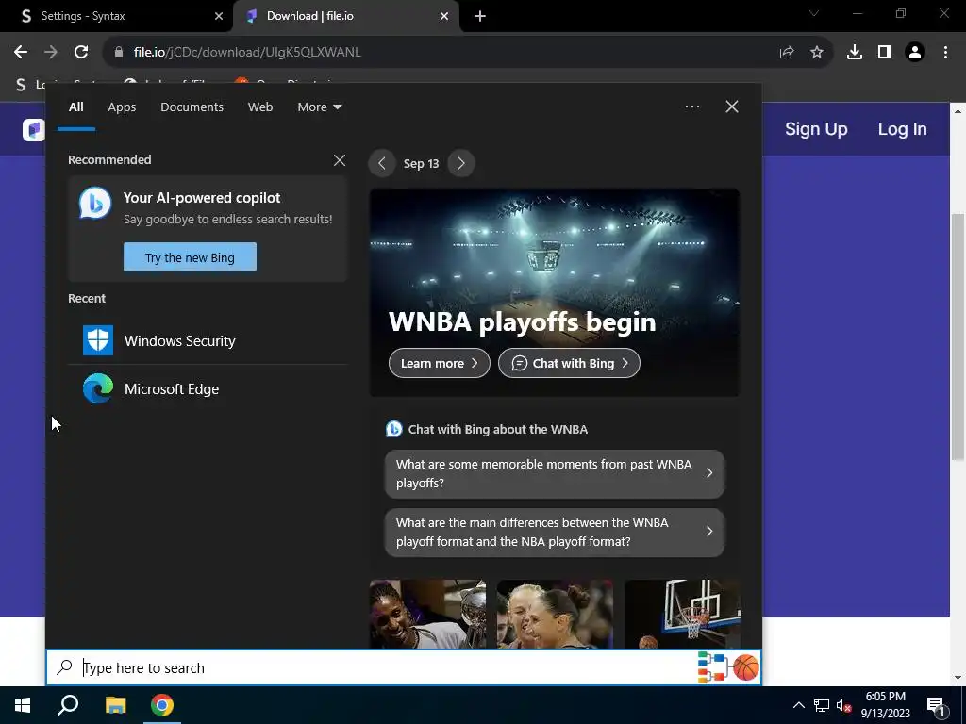This screenshot has width=966, height=724.
Task: Click the padlock site info icon
Action: [118, 53]
